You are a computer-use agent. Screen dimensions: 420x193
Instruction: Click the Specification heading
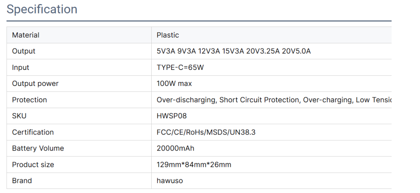42,9
